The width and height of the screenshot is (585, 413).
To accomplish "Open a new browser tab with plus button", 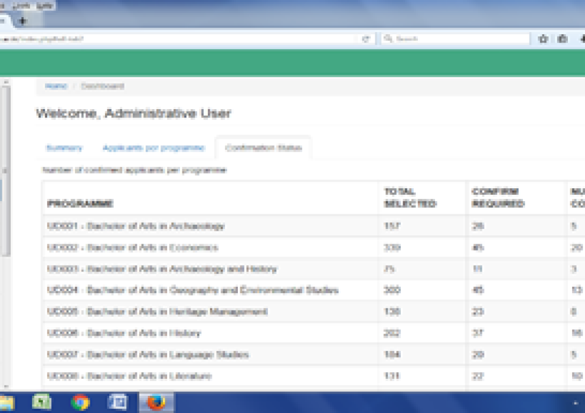I will [x=23, y=21].
